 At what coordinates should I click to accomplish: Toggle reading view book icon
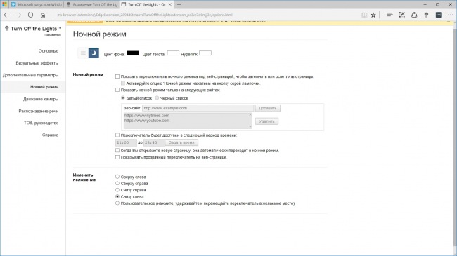point(364,15)
